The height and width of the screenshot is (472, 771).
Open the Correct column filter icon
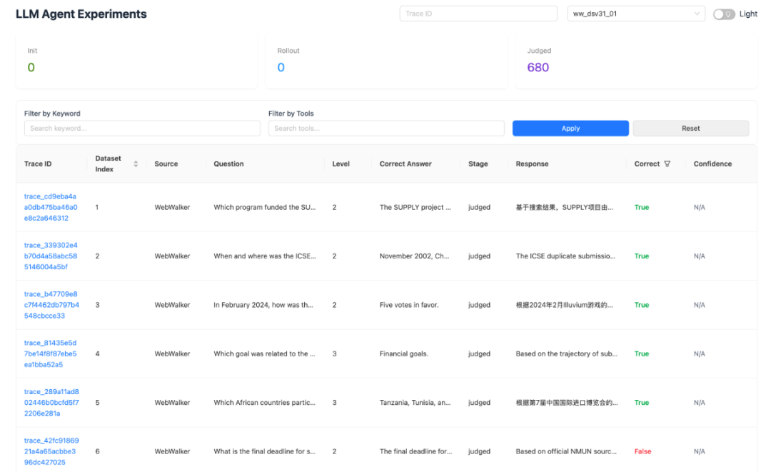click(x=667, y=164)
